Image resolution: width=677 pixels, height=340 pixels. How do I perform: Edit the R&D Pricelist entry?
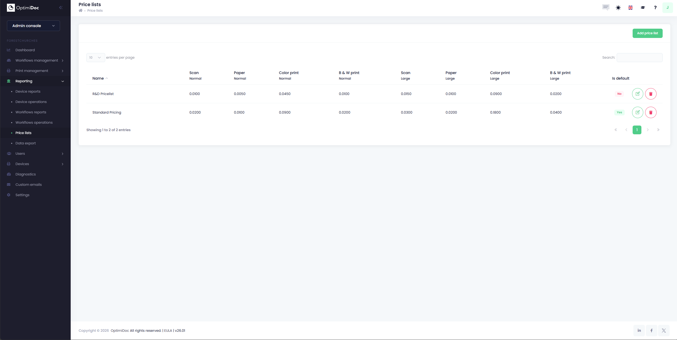click(x=637, y=94)
